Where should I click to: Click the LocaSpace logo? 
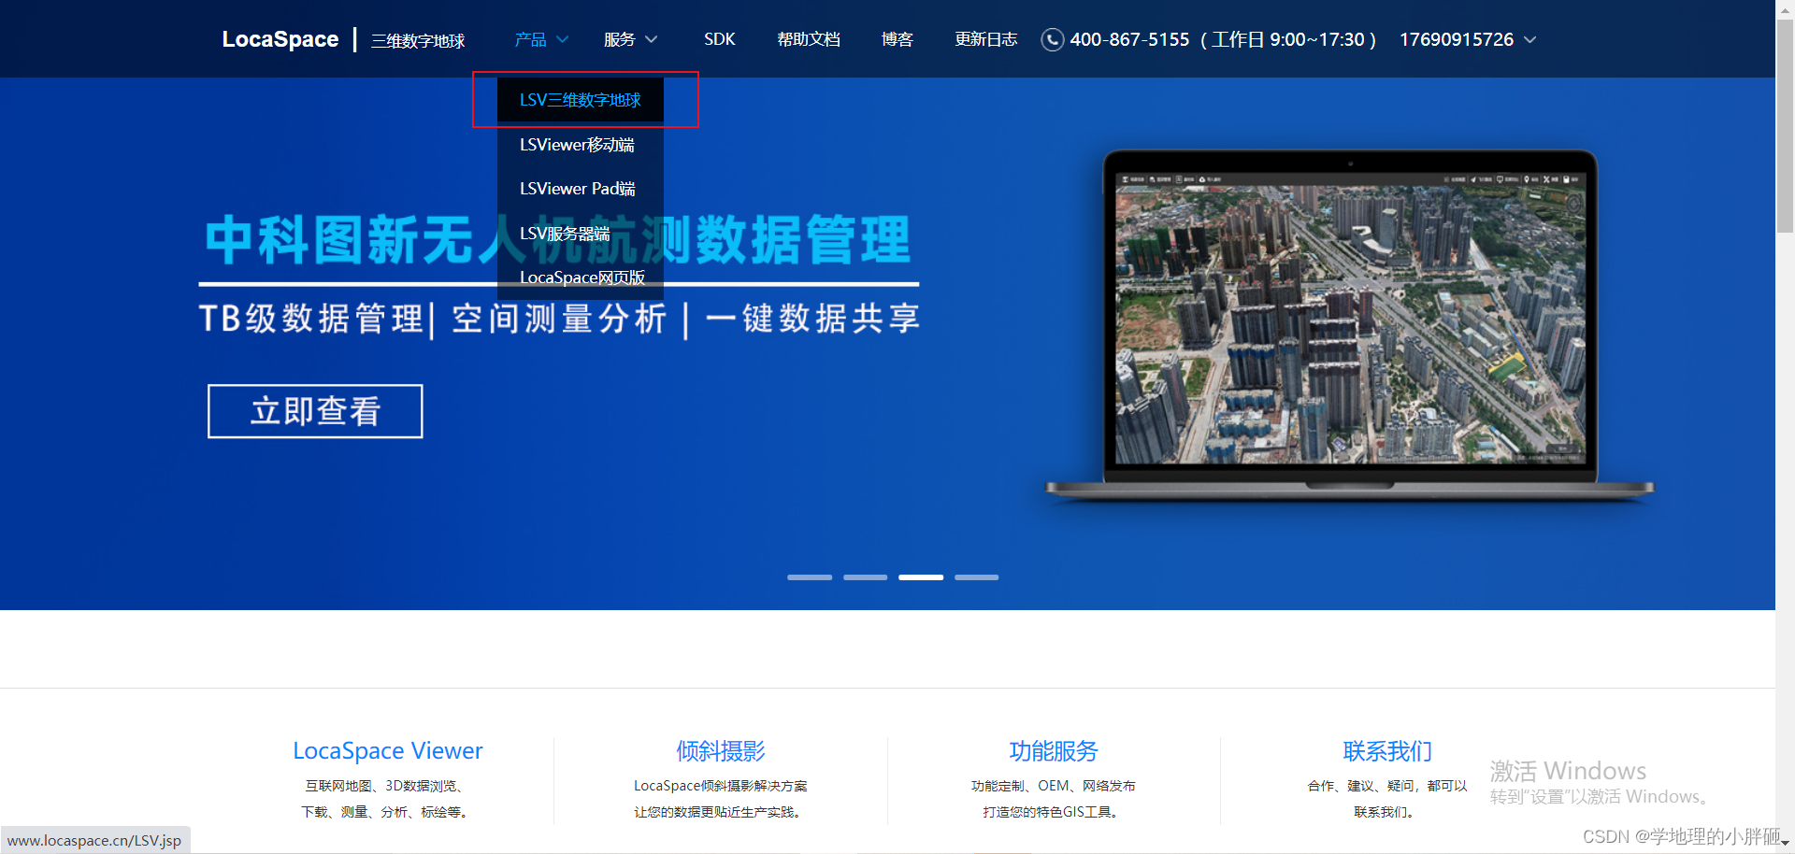(x=280, y=39)
